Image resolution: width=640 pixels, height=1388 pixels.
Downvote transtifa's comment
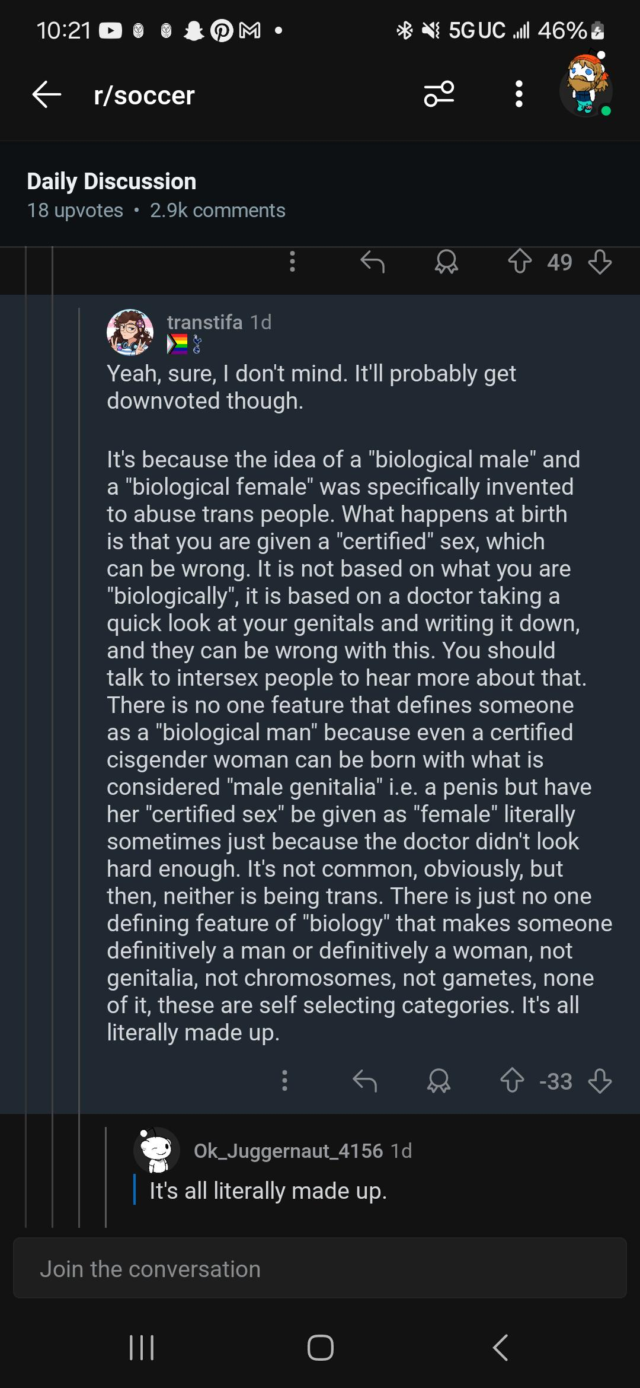600,1081
